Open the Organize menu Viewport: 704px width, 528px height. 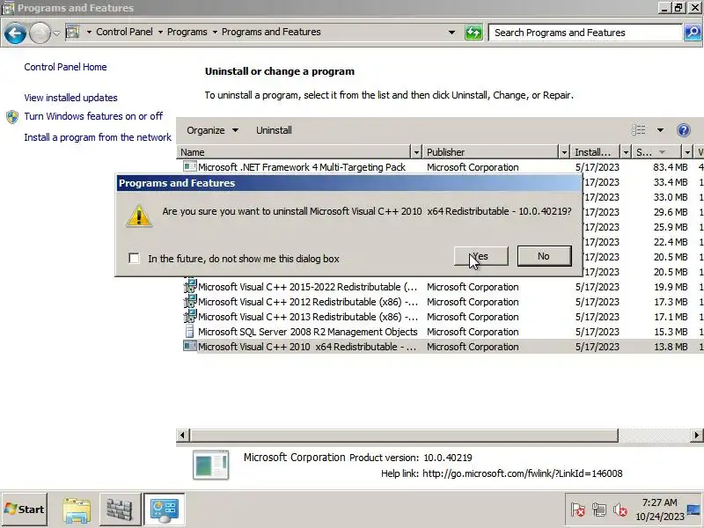click(212, 130)
